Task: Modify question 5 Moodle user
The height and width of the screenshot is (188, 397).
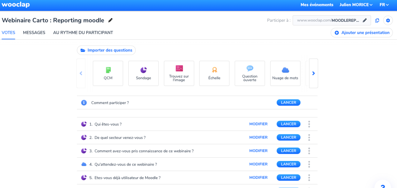Action: 258,177
